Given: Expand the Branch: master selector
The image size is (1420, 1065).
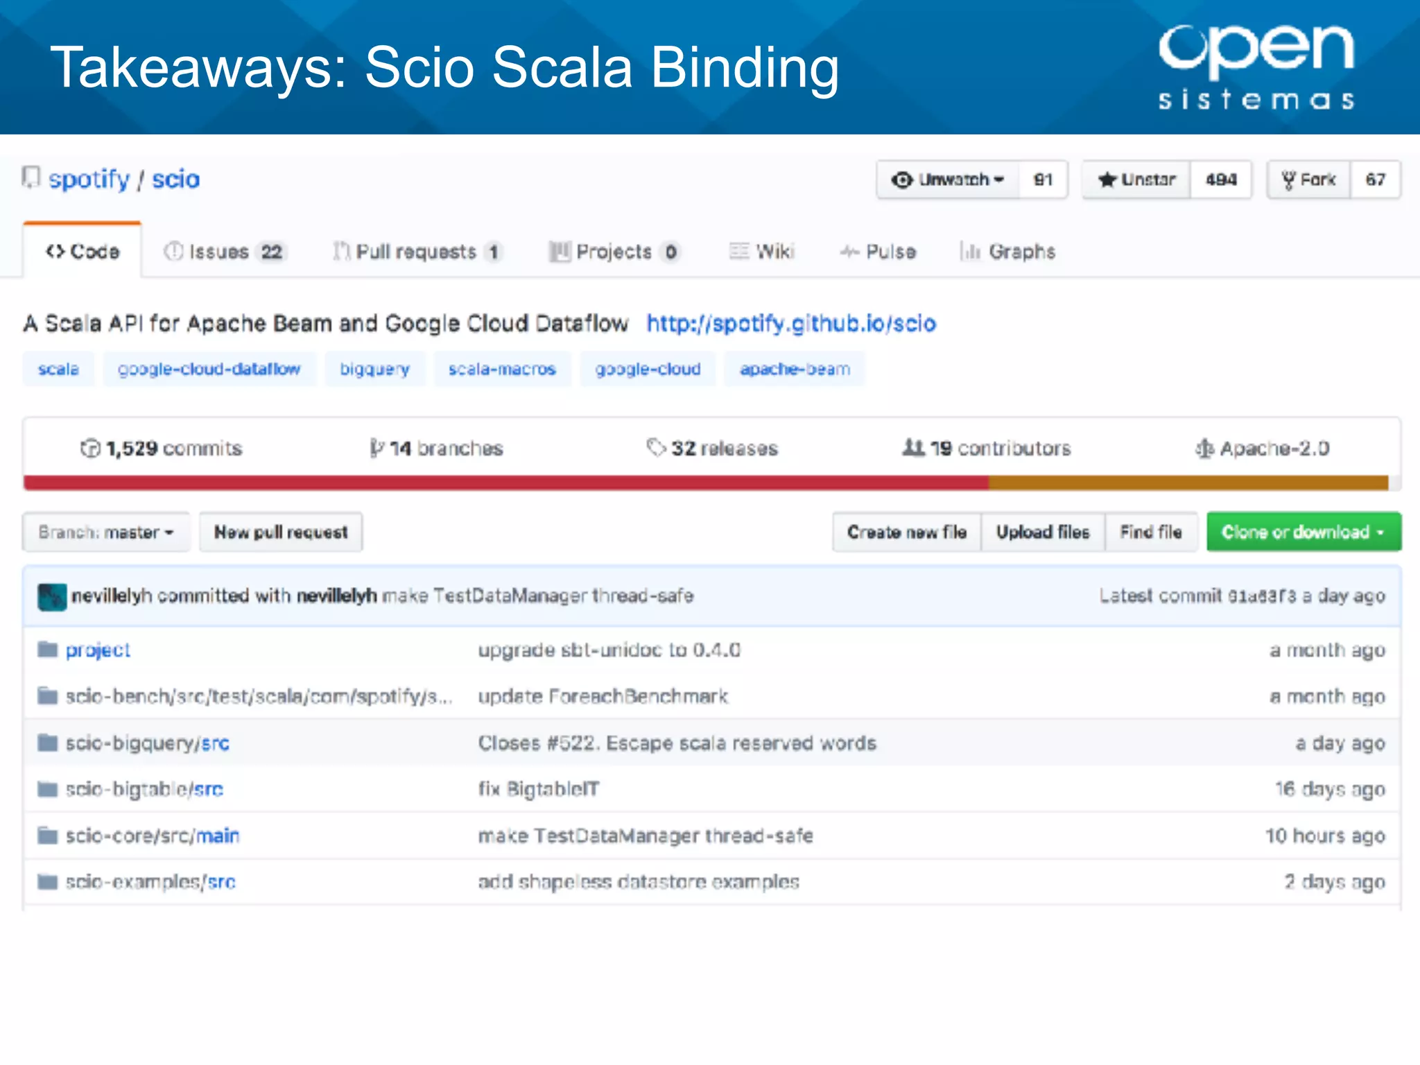Looking at the screenshot, I should pos(106,532).
